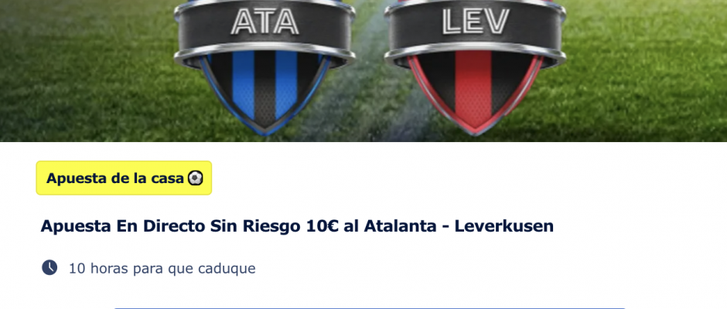Select the 10€ amount in promotion title
This screenshot has height=309, width=727.
[323, 226]
